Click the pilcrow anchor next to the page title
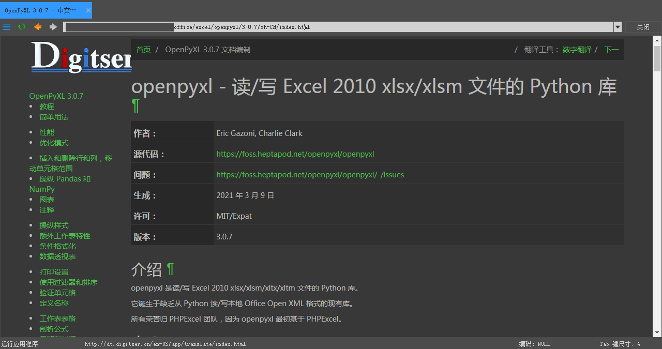 click(x=136, y=105)
